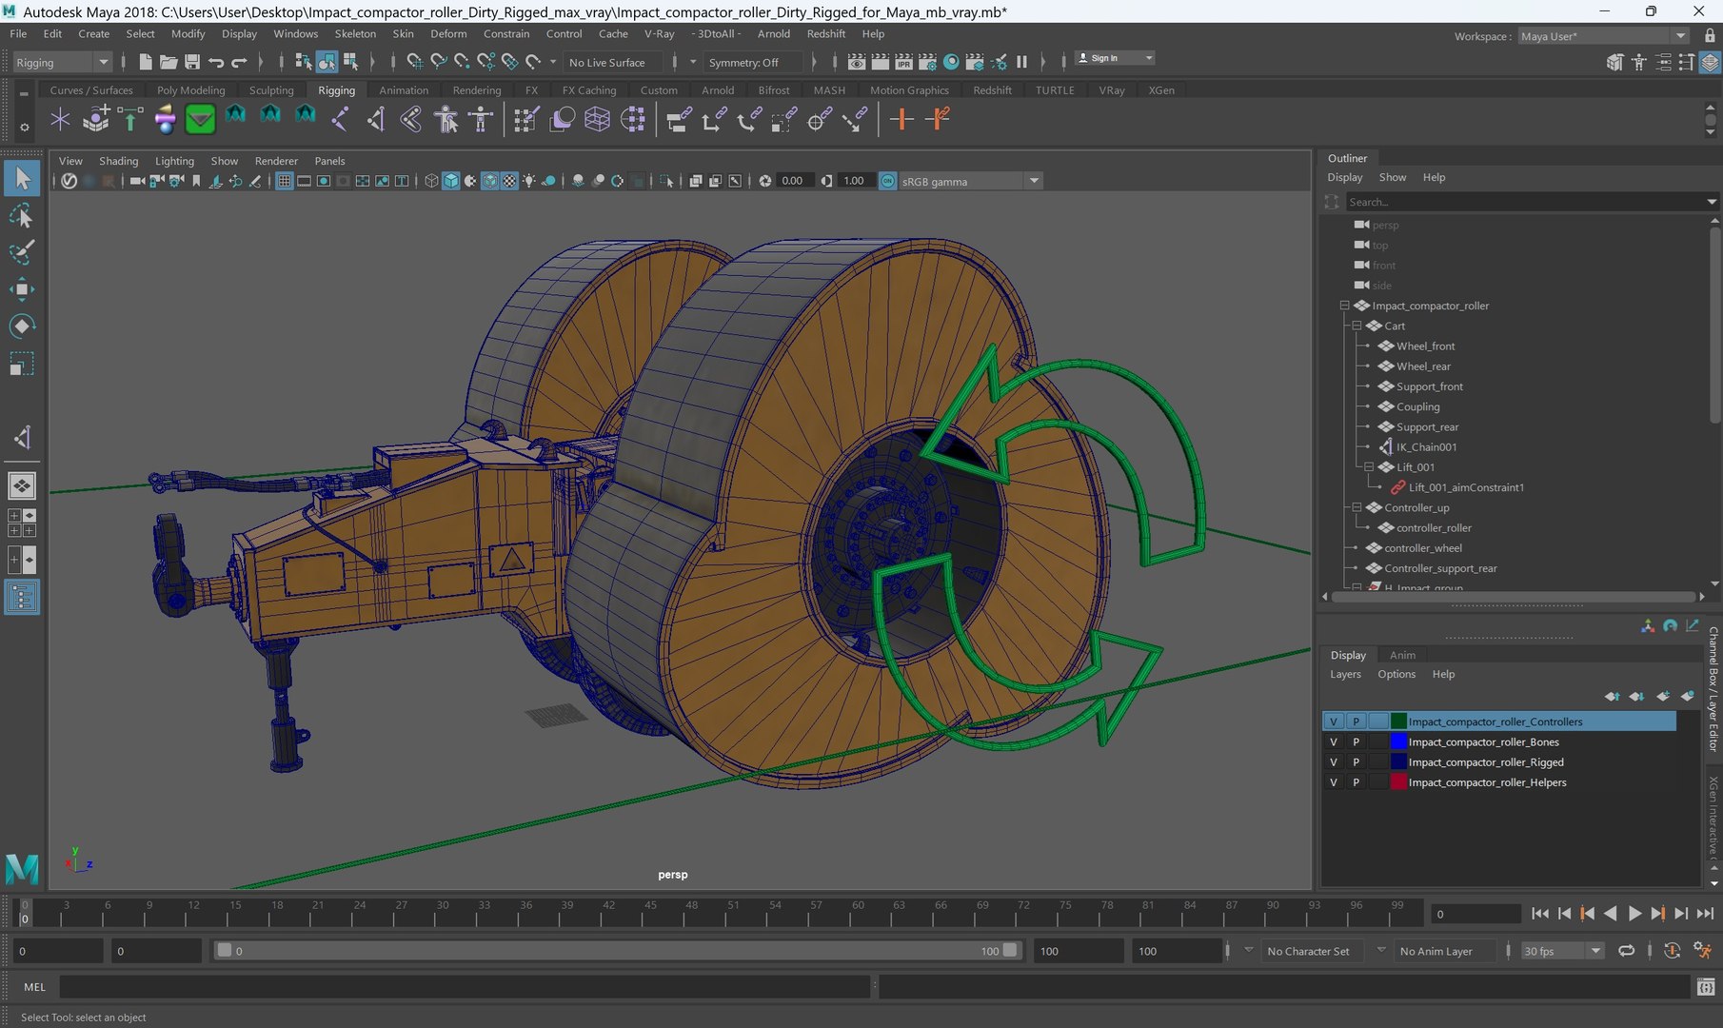The height and width of the screenshot is (1028, 1723).
Task: Switch to the Poly Modeling shelf tab
Action: [x=190, y=90]
